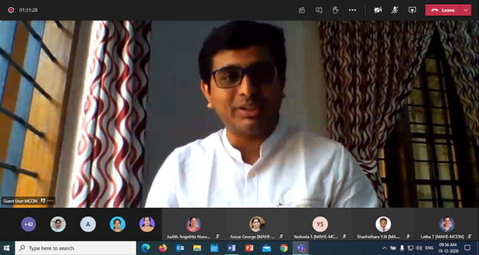Open the share content tray
The width and height of the screenshot is (479, 255).
[x=412, y=10]
